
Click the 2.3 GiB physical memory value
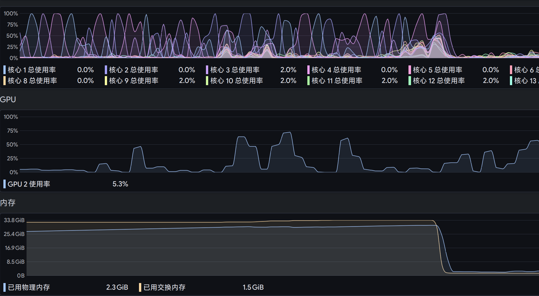coord(117,287)
